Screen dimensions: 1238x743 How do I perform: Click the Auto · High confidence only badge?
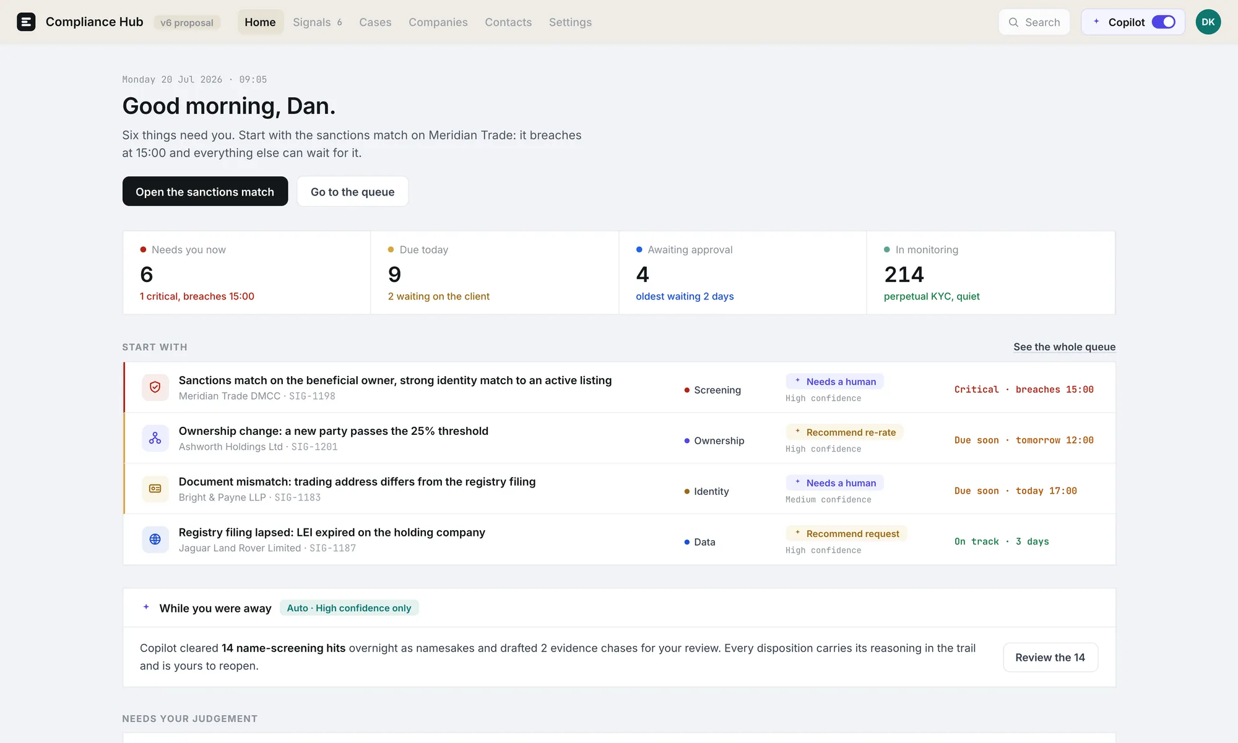pos(349,608)
